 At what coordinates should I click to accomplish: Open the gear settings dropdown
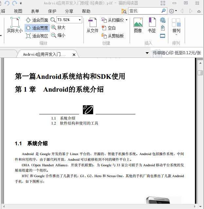point(173,11)
